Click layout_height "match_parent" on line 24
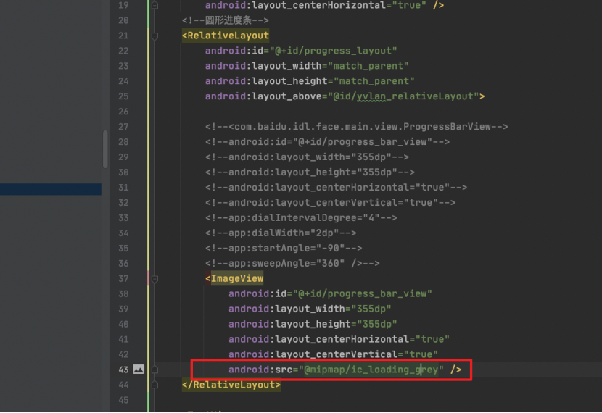Screen dimensions: 602x413 374,81
